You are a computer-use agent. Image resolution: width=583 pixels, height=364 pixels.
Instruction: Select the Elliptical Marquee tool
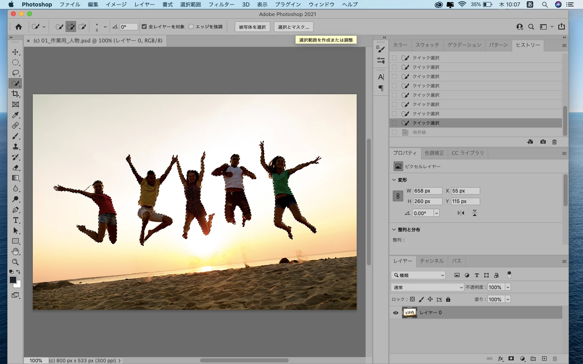click(x=15, y=63)
